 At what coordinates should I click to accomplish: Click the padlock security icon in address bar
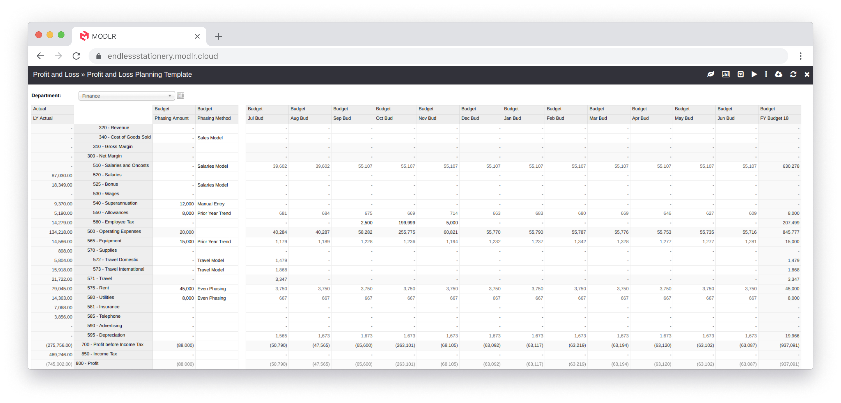pos(99,56)
